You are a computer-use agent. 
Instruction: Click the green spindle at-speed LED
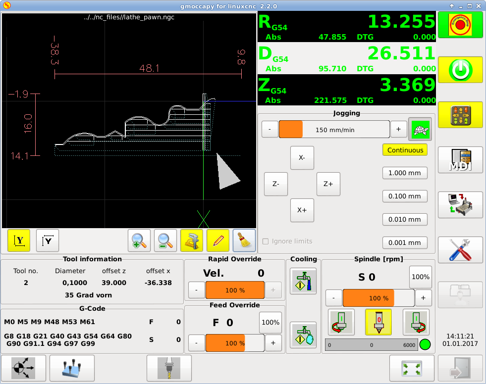(x=425, y=344)
